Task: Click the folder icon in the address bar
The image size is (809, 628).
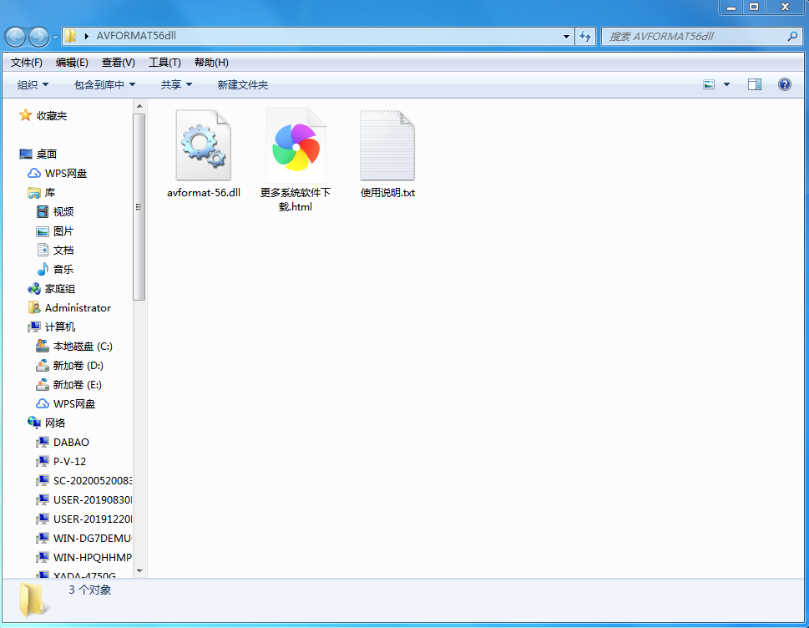Action: 71,36
